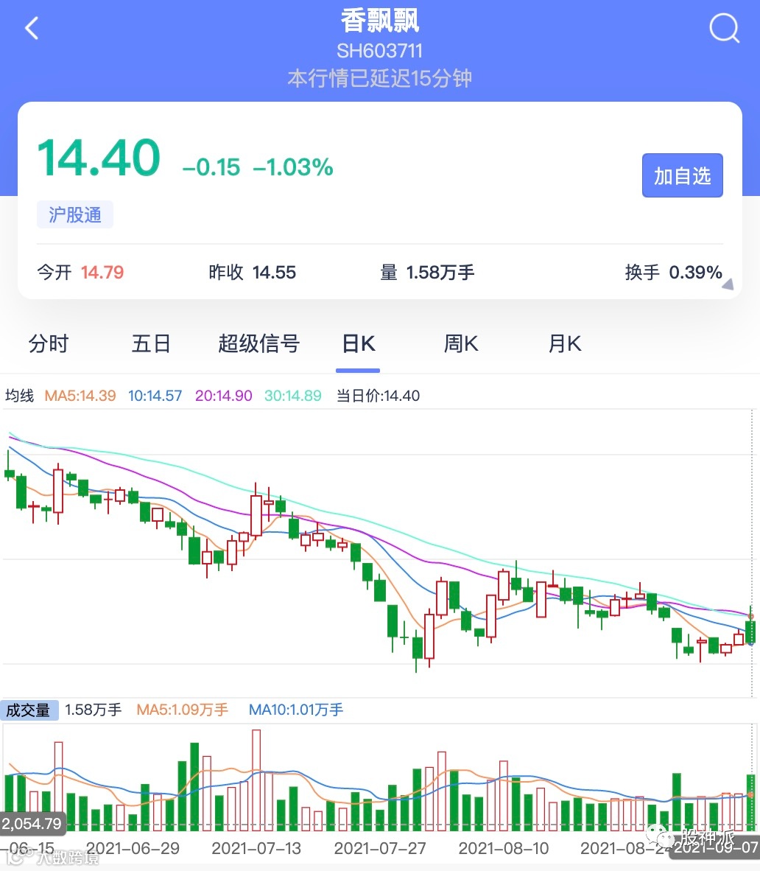Switch to 月K tab
Screen dimensions: 760x871
click(x=565, y=343)
